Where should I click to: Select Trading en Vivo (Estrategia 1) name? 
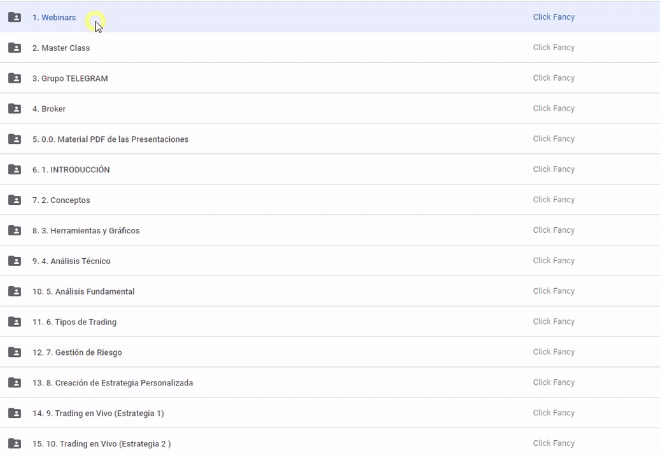pyautogui.click(x=98, y=413)
